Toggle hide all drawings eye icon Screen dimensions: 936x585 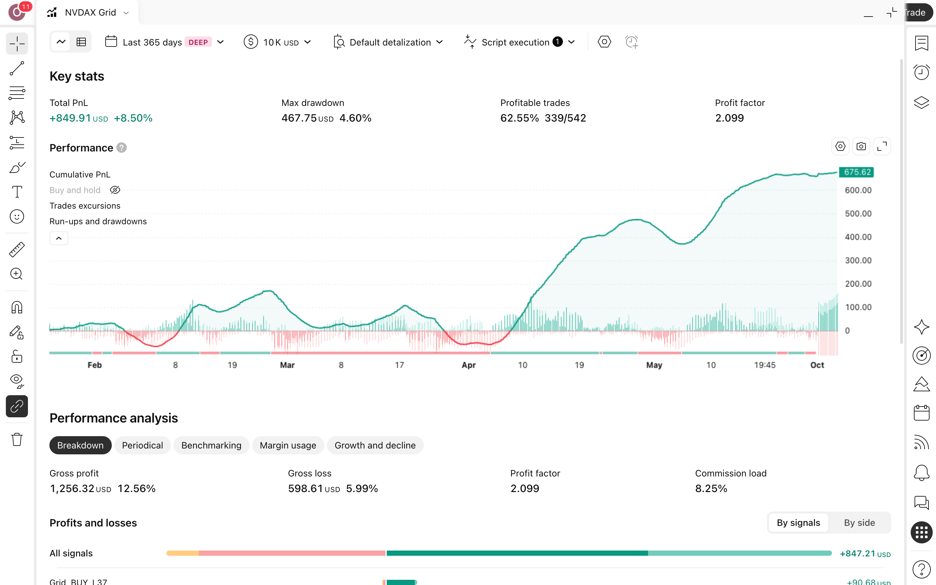pyautogui.click(x=17, y=382)
